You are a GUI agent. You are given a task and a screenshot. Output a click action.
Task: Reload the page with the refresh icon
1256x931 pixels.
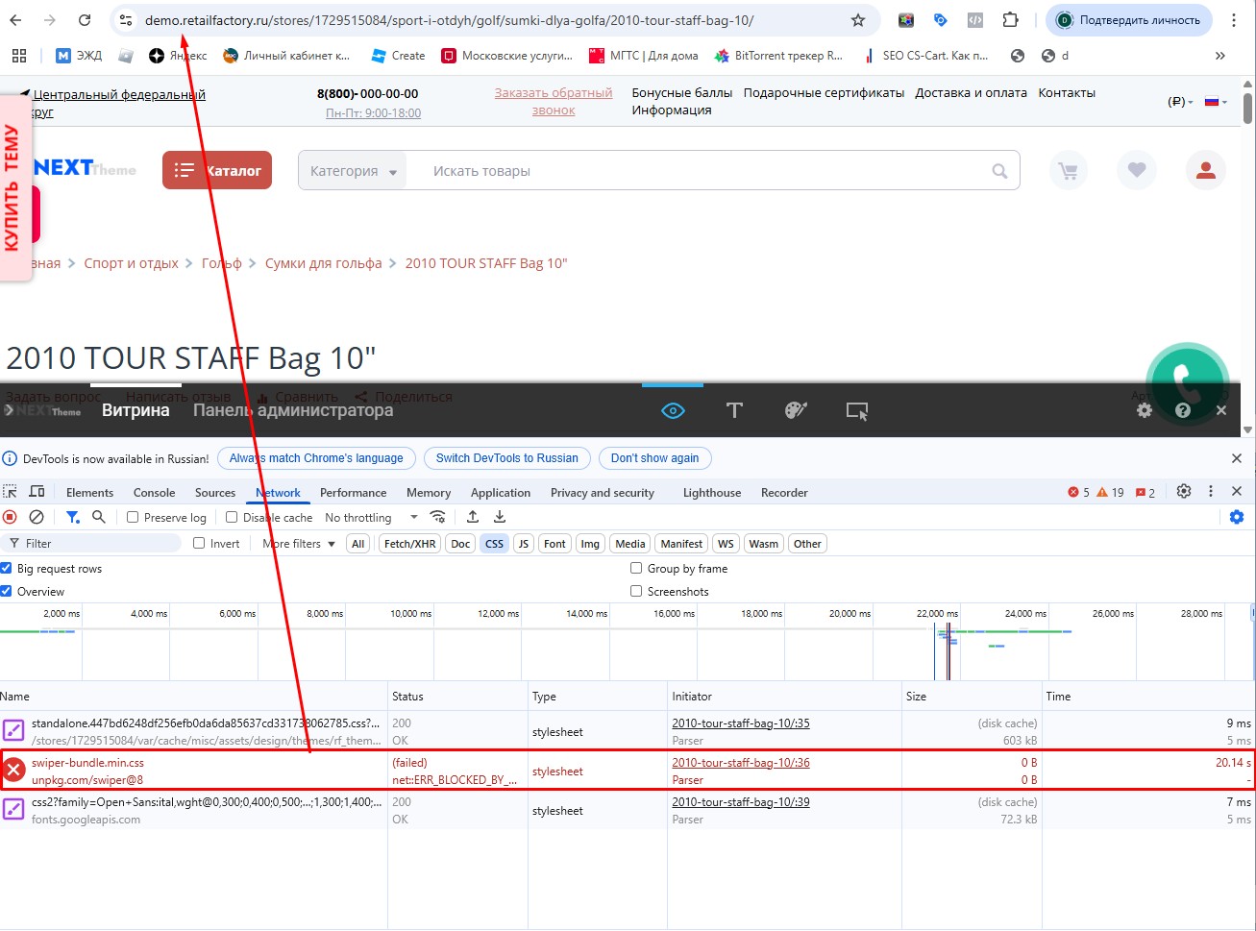click(85, 20)
